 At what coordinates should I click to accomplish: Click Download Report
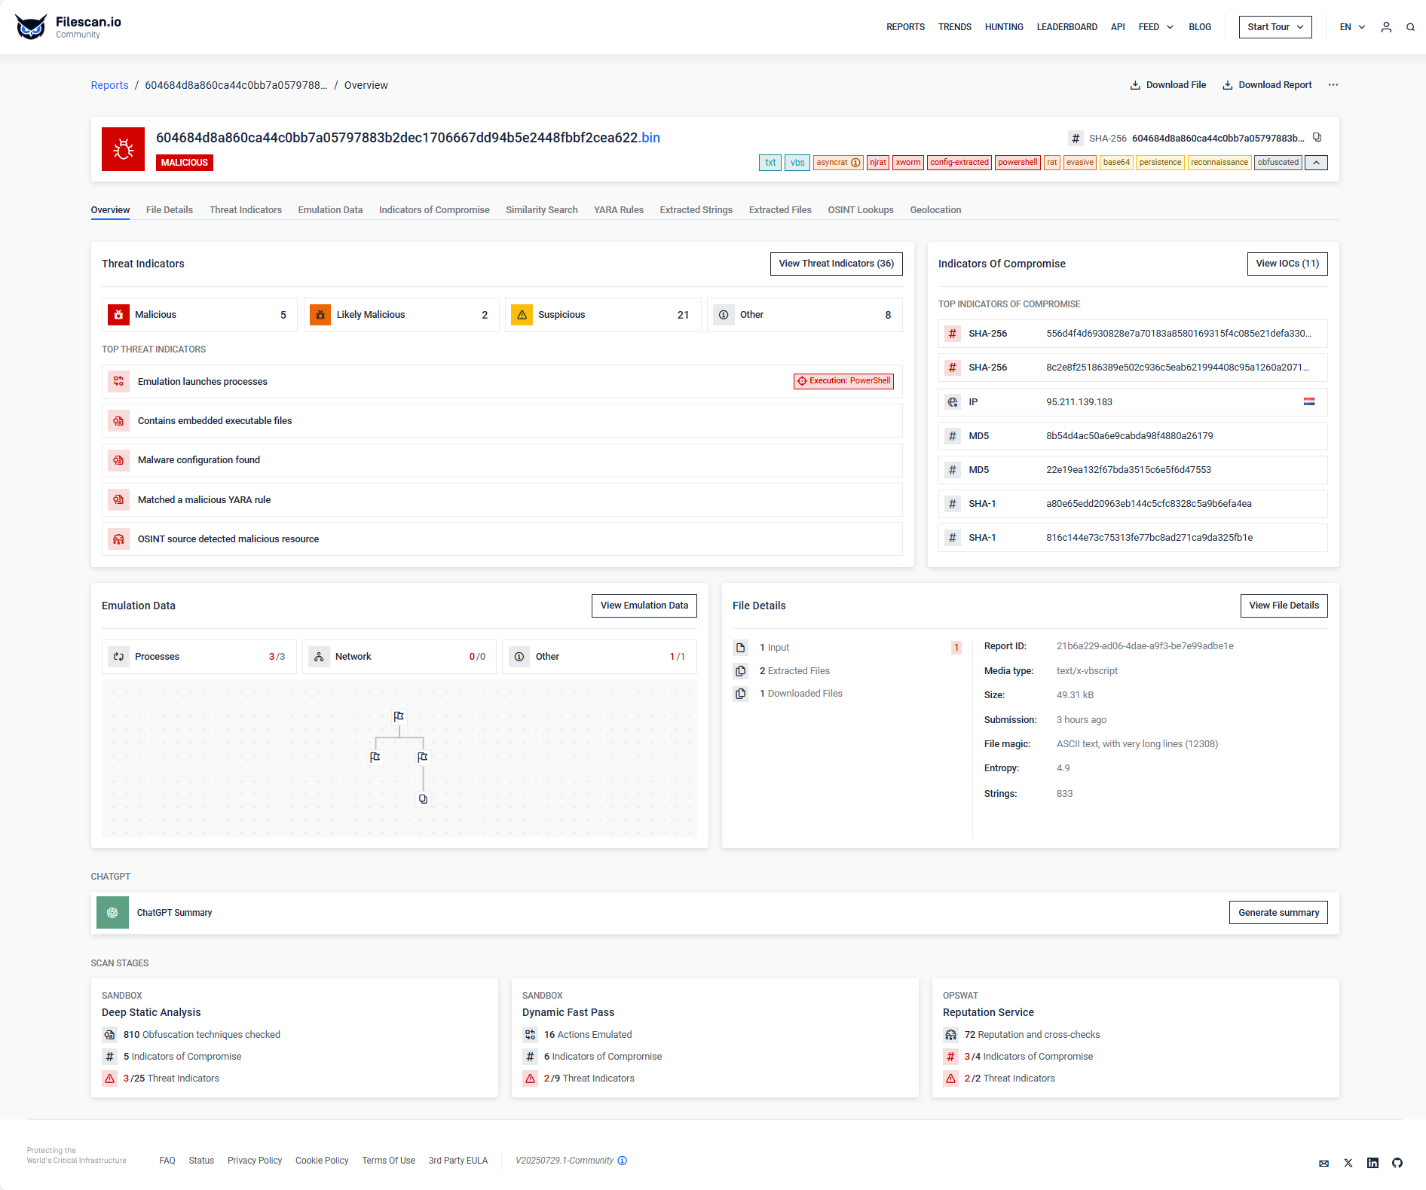pyautogui.click(x=1267, y=85)
